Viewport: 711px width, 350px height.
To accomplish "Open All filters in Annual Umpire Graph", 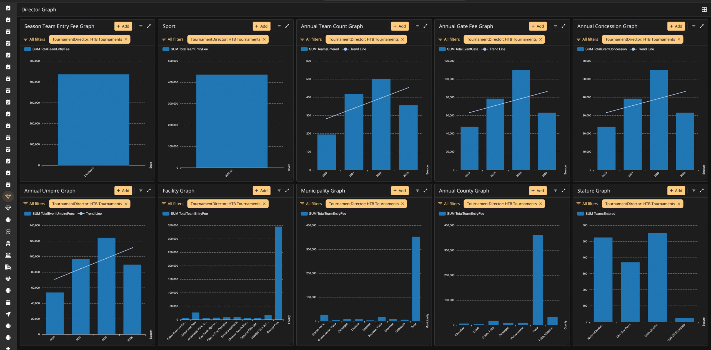I will [34, 204].
